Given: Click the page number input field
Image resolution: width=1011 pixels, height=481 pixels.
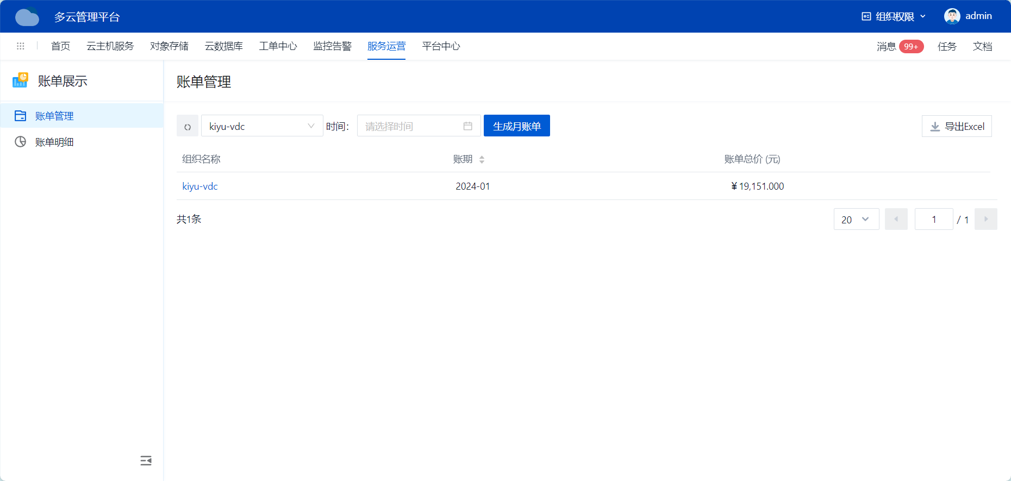Looking at the screenshot, I should (x=933, y=220).
